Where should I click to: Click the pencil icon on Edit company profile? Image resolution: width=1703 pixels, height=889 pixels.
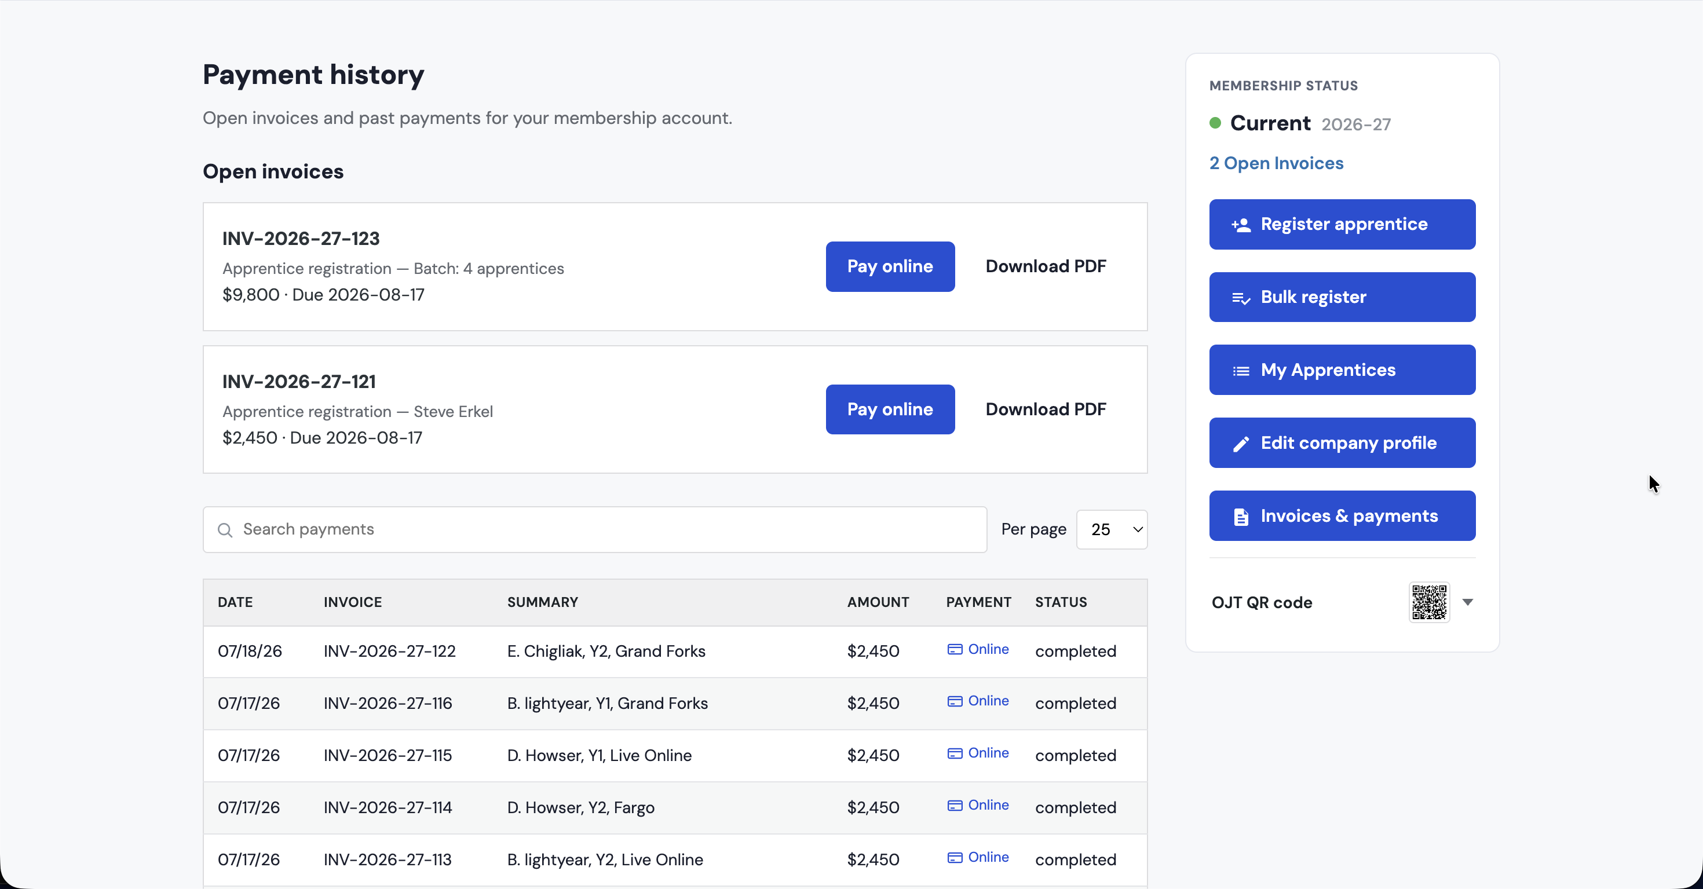pos(1241,444)
